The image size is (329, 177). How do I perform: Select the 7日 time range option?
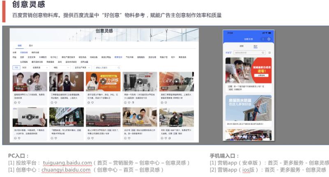tap(16, 67)
